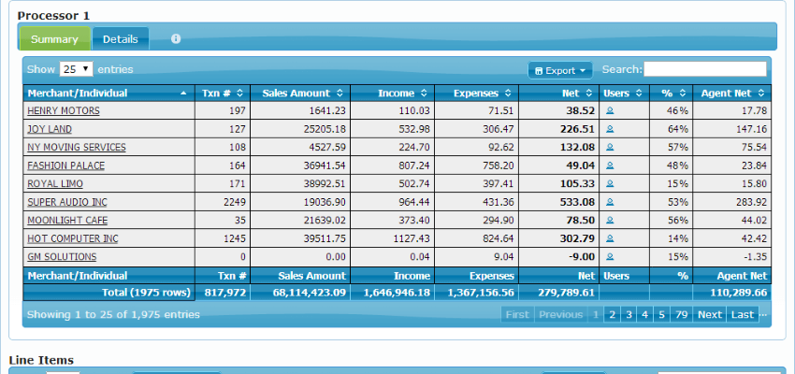
Task: Select Showing 1 to 25 of 1,975 entries text
Action: click(x=113, y=314)
